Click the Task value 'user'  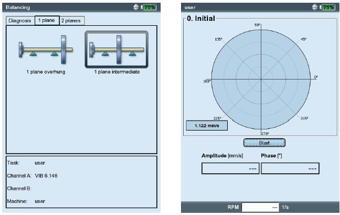click(40, 163)
